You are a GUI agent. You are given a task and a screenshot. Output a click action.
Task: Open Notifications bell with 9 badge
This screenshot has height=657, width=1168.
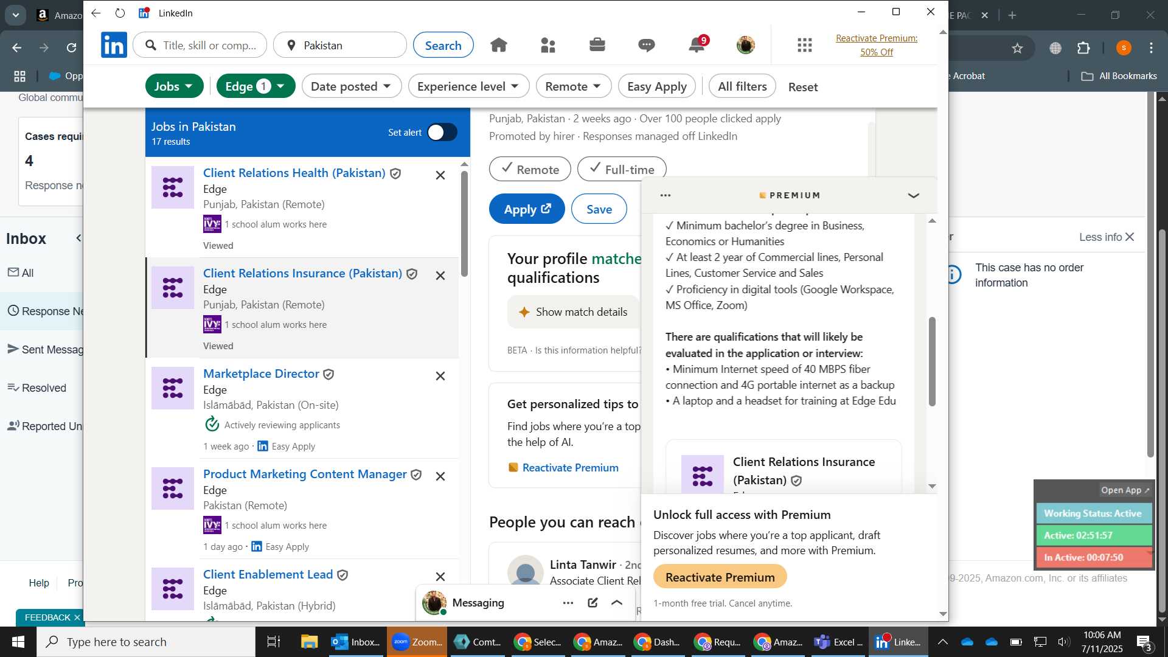[x=697, y=45]
